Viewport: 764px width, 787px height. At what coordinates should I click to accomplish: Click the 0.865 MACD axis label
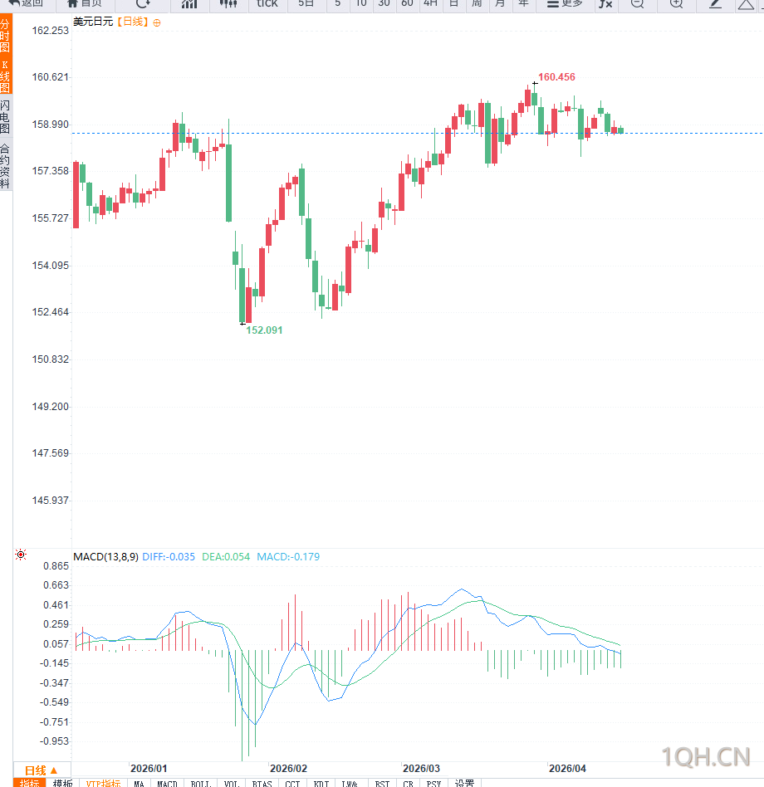56,566
